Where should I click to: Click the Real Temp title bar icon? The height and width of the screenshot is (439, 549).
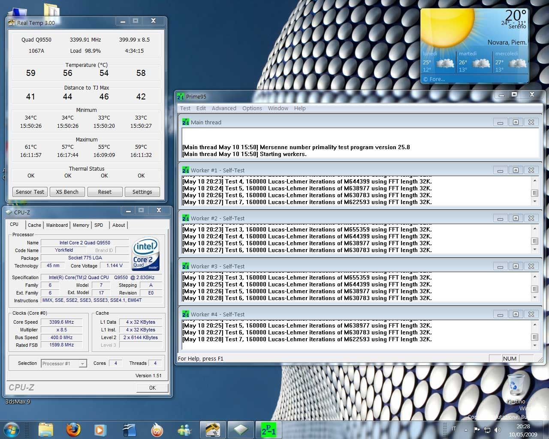(12, 23)
